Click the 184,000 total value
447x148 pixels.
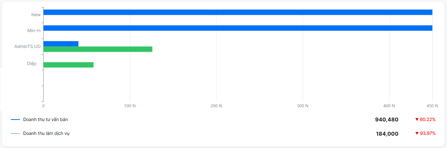(x=387, y=133)
